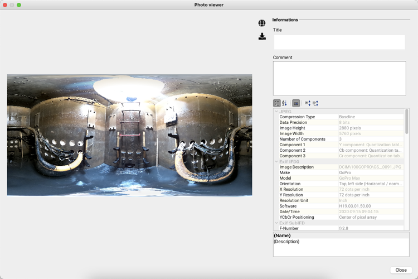Click the download photo icon

(x=262, y=37)
